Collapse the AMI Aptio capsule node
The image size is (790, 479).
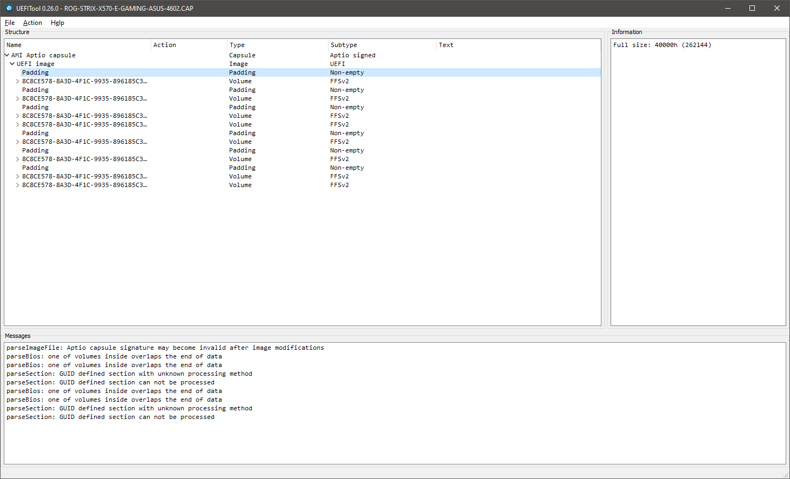pyautogui.click(x=7, y=55)
